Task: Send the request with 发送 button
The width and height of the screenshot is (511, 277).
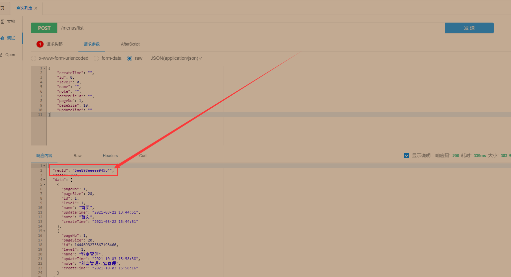Action: (469, 28)
